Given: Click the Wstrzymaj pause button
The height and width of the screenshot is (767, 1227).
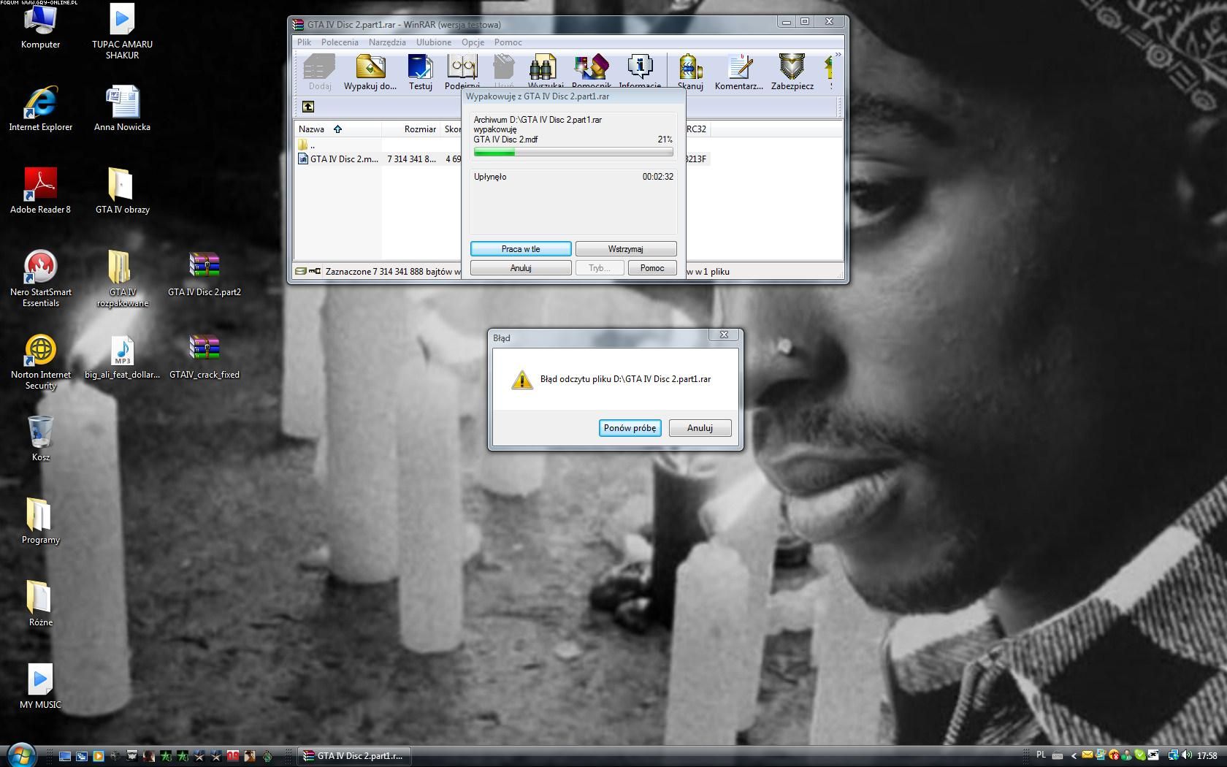Looking at the screenshot, I should (625, 249).
